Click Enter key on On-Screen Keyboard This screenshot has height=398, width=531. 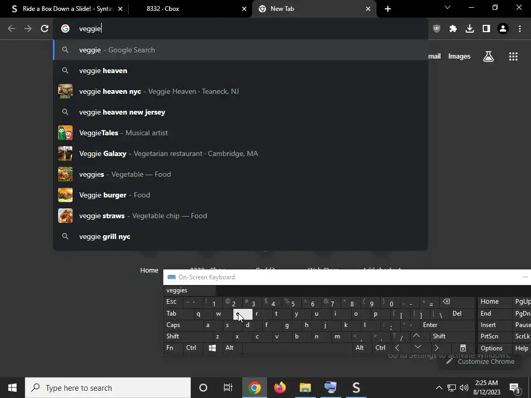coord(447,325)
